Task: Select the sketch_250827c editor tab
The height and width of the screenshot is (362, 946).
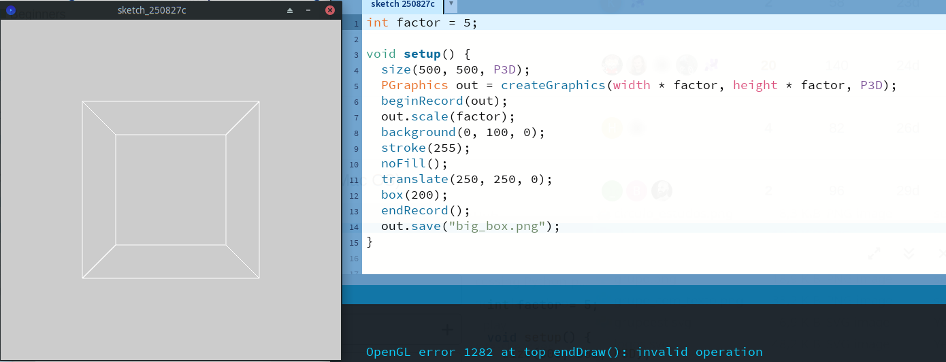Action: pos(402,4)
